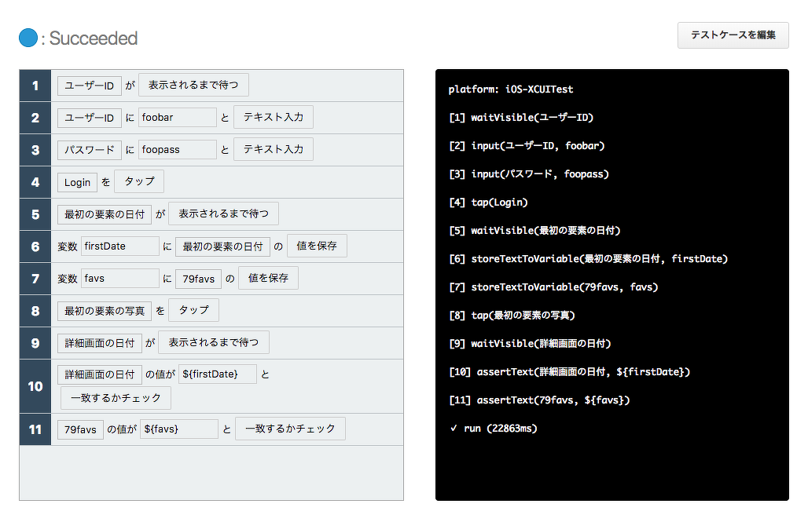Select step number 1 row header
This screenshot has width=808, height=522.
[x=35, y=86]
